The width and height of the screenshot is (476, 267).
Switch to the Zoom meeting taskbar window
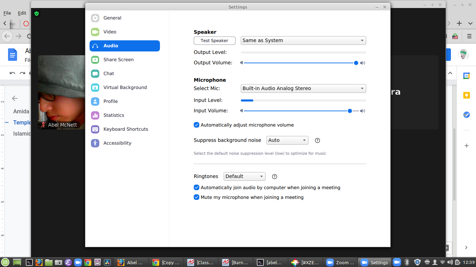click(x=340, y=262)
